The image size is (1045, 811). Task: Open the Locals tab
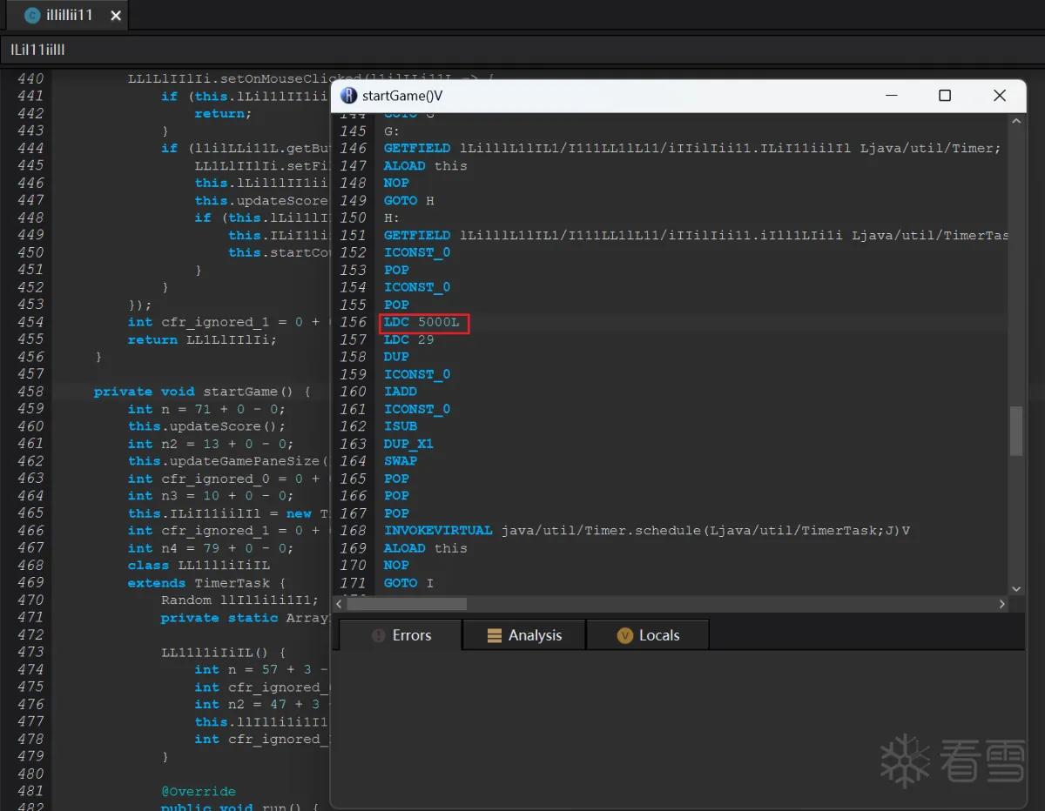[x=648, y=635]
